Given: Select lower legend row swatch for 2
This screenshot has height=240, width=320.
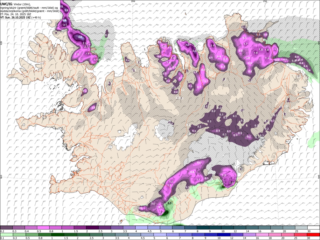Looking at the screenshot, I should pyautogui.click(x=83, y=234).
